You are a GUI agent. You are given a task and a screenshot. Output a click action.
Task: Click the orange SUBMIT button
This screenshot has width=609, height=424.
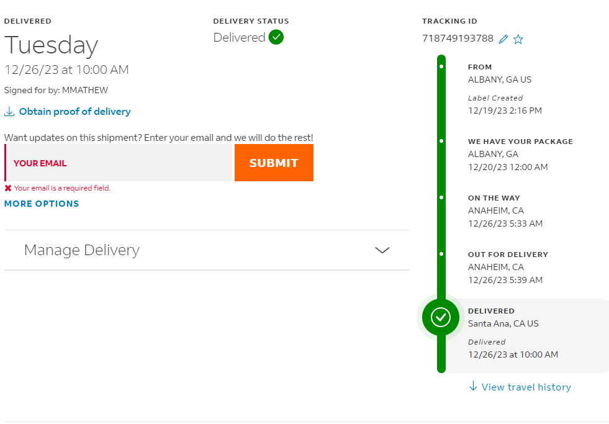(x=274, y=163)
